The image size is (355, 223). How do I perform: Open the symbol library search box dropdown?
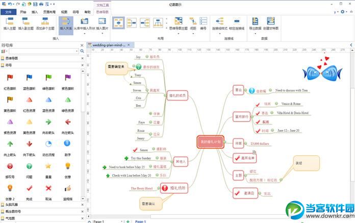click(77, 52)
